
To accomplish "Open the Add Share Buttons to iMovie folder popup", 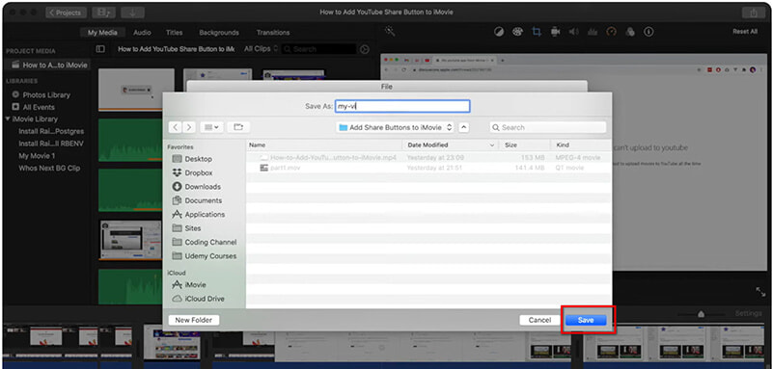I will point(396,127).
